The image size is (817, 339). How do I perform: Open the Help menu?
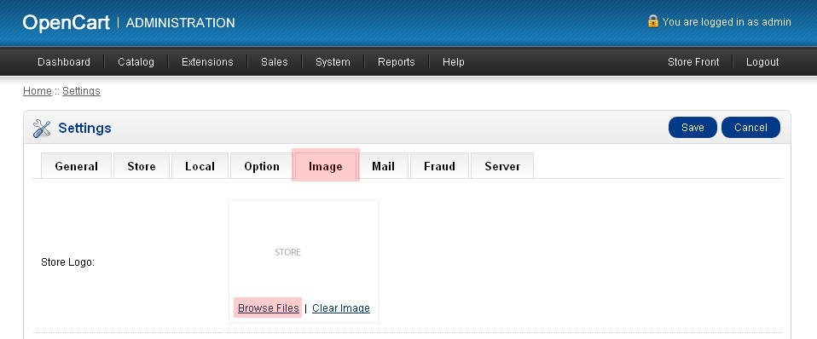pos(454,62)
